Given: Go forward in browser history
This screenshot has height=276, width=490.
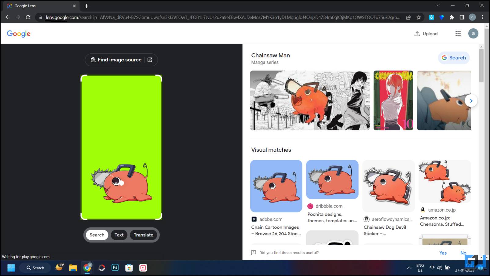Looking at the screenshot, I should 18,17.
